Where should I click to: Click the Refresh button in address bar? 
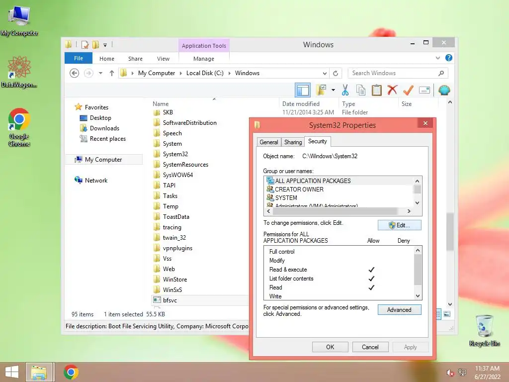pyautogui.click(x=336, y=73)
